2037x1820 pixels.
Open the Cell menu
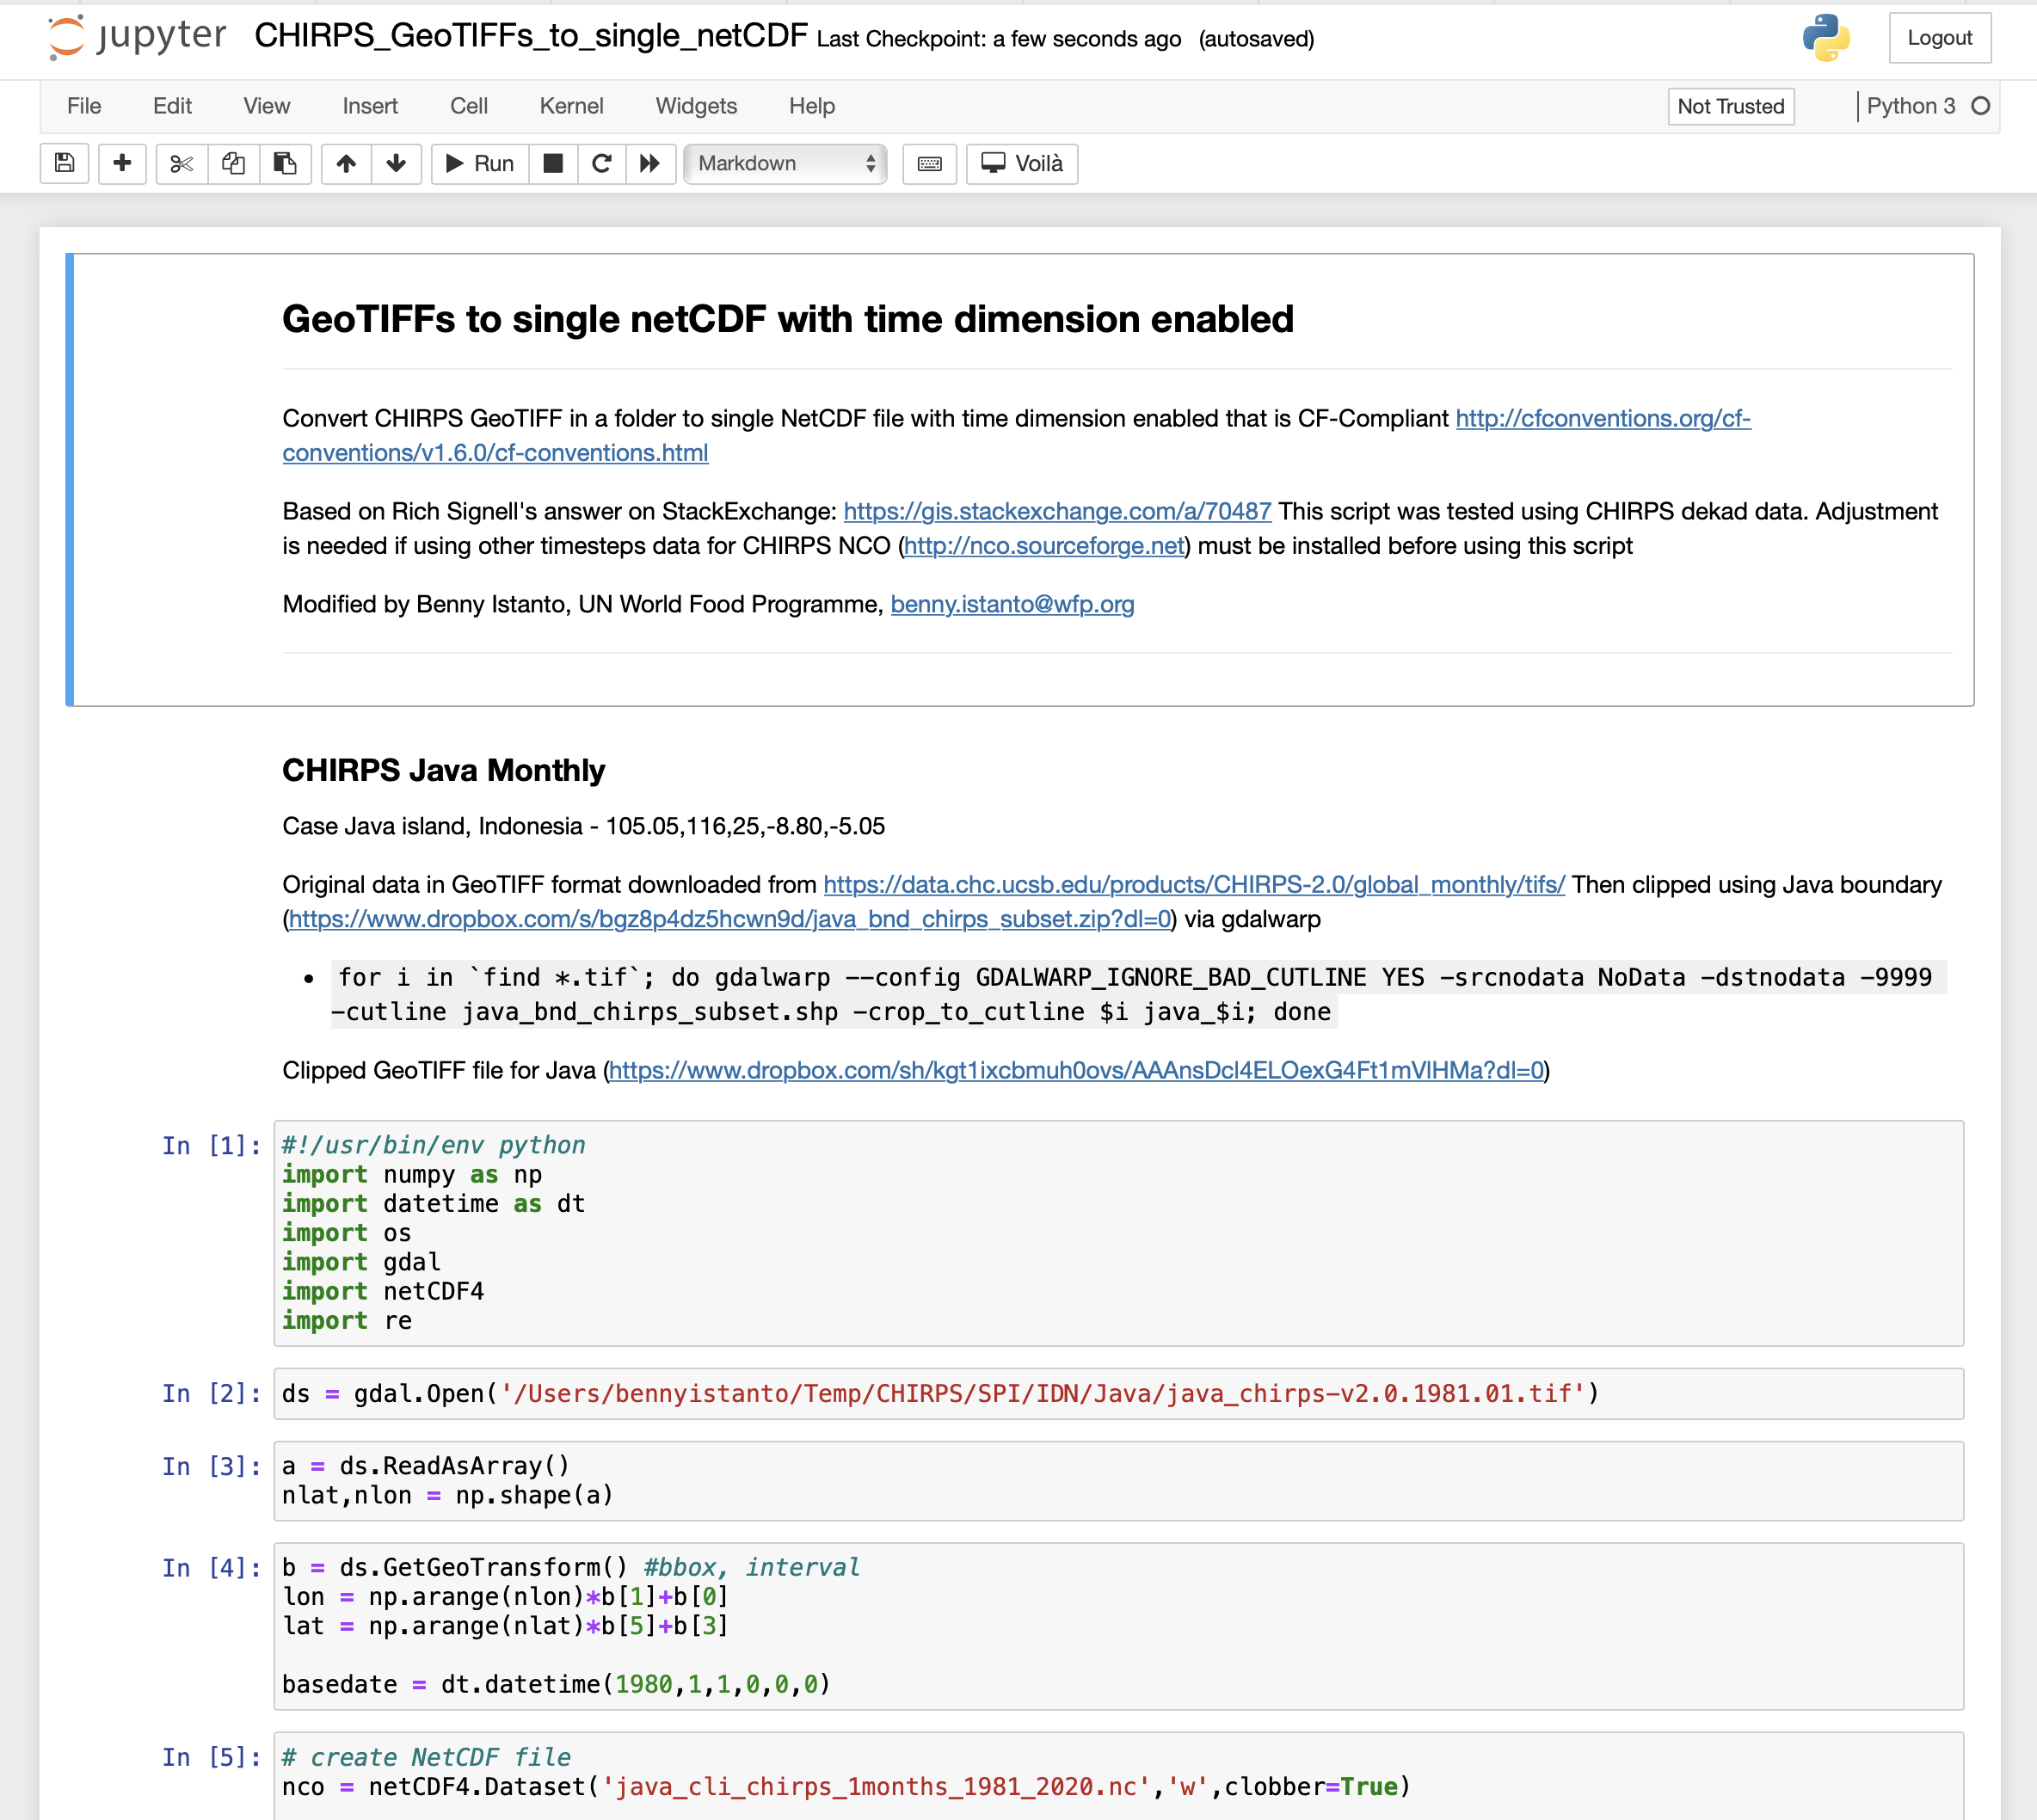click(x=465, y=106)
